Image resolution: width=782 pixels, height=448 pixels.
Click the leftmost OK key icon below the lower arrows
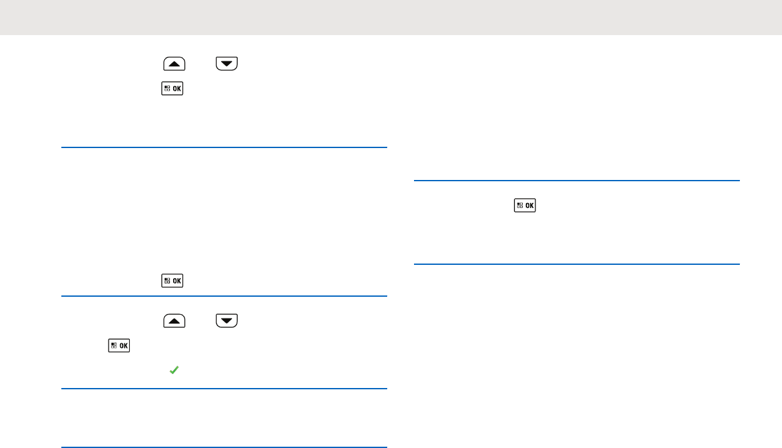119,345
